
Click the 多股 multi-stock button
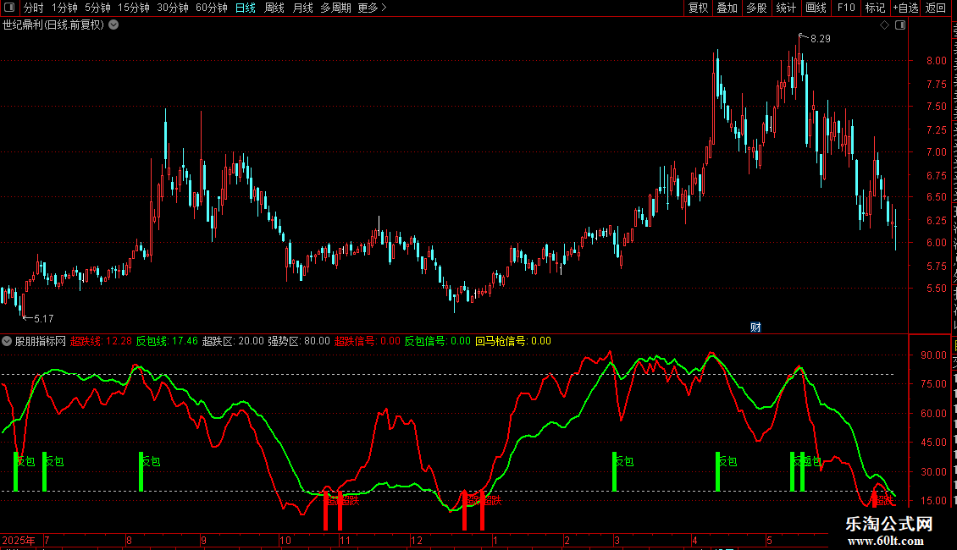coord(757,8)
